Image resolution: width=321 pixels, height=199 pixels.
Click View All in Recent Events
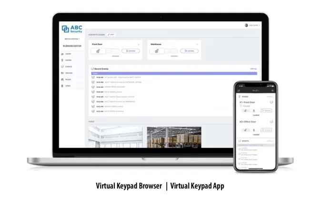pyautogui.click(x=253, y=69)
